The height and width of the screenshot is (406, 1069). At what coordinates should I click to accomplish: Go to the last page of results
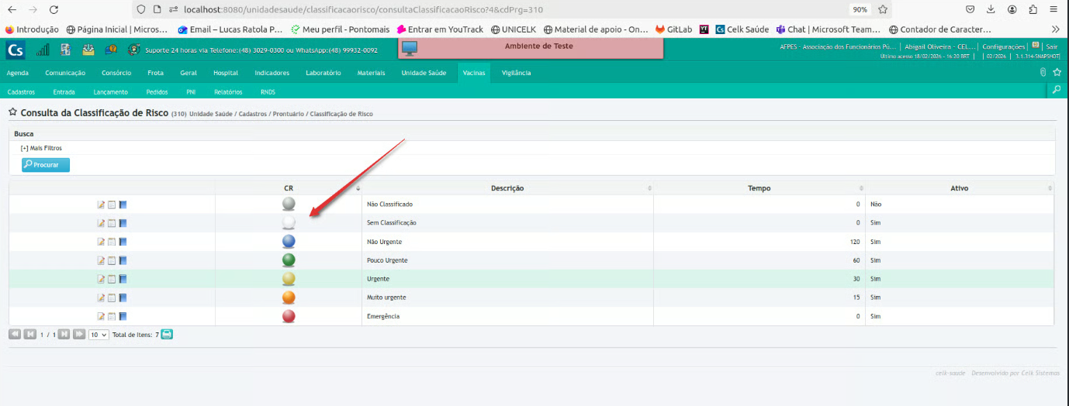click(79, 335)
